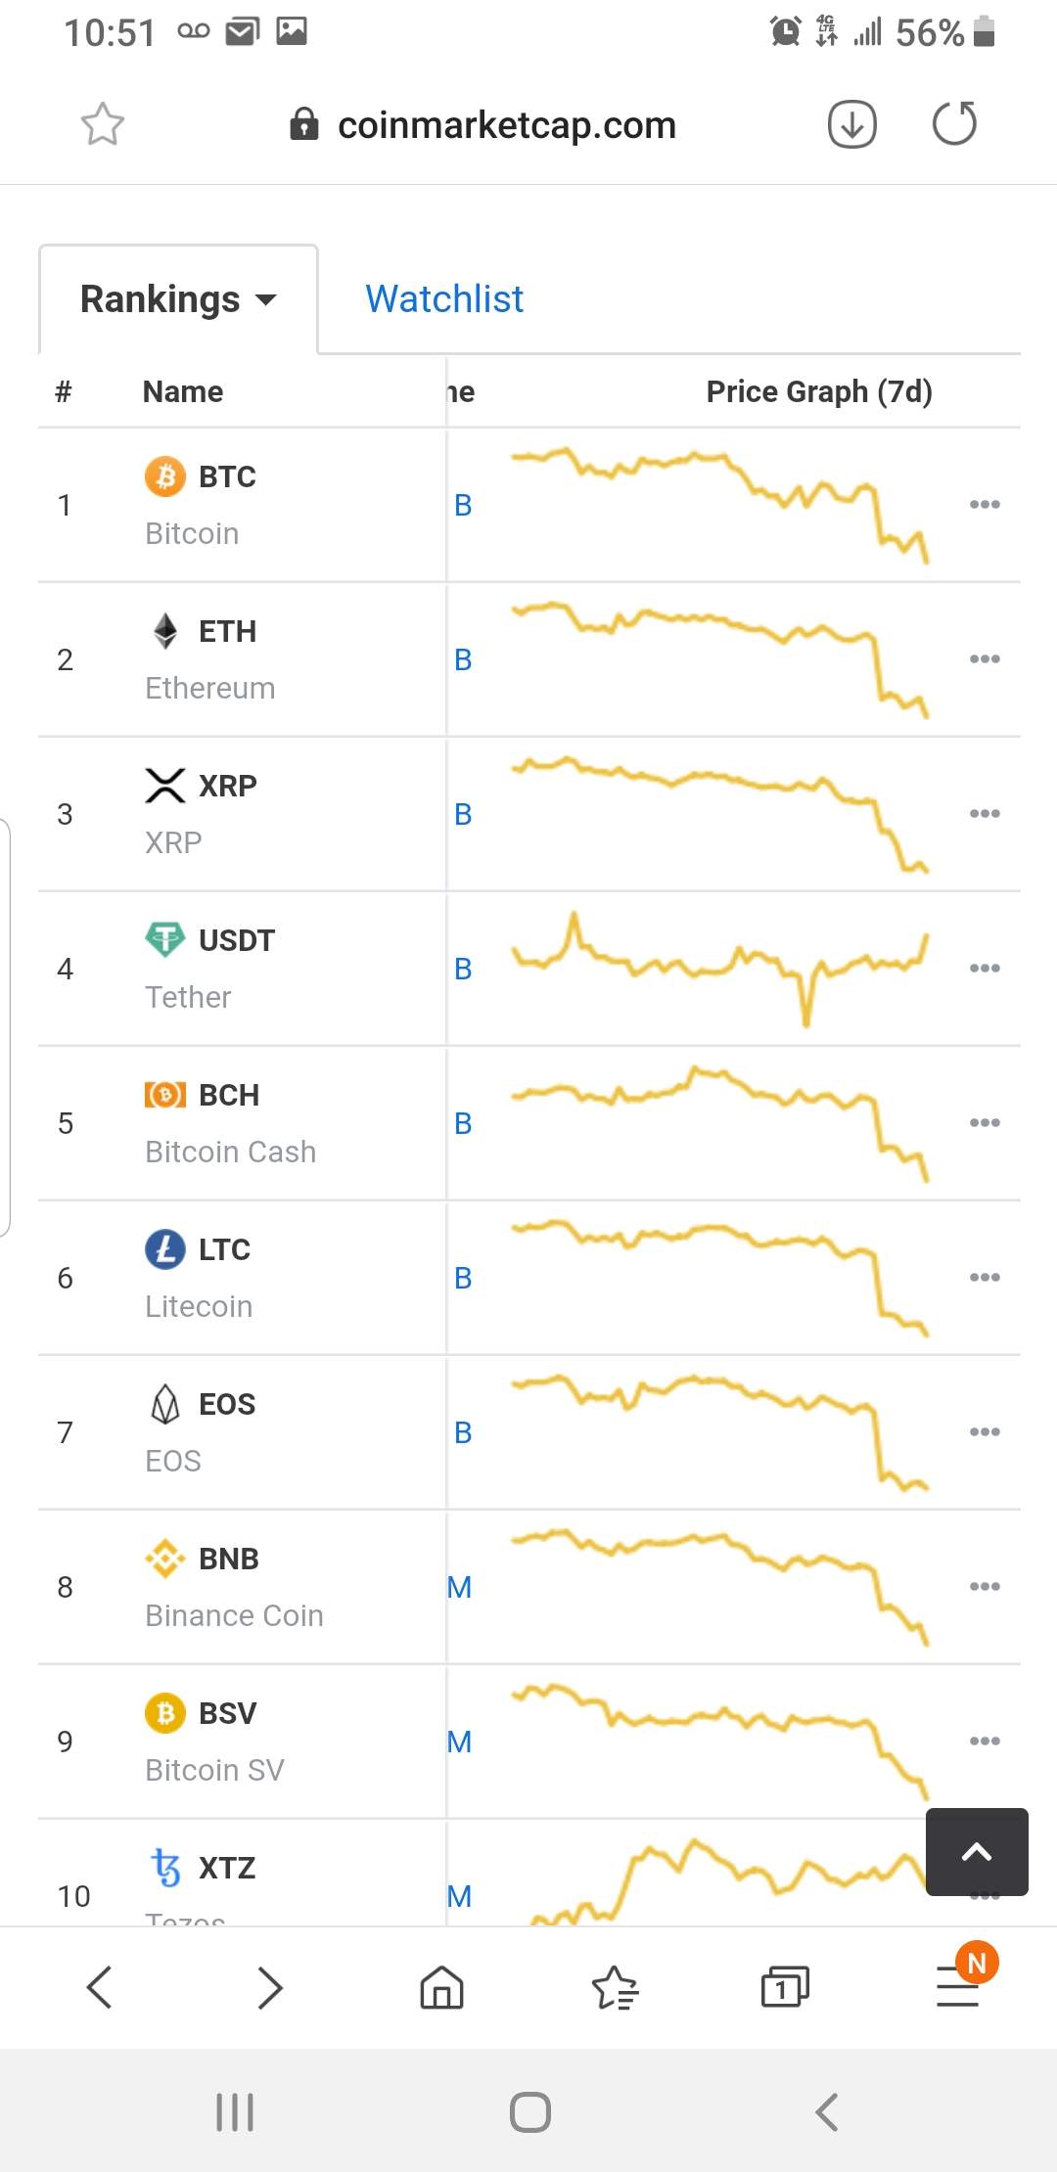Open the browser hamburger menu
Image resolution: width=1057 pixels, height=2172 pixels.
(957, 1987)
